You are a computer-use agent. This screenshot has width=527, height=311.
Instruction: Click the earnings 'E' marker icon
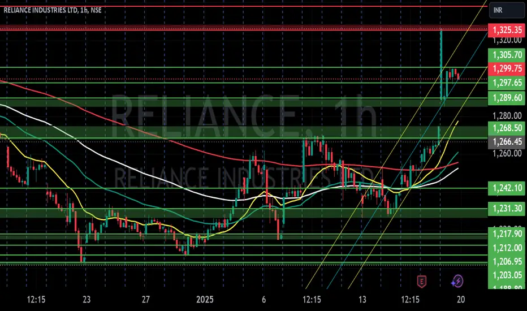pyautogui.click(x=421, y=281)
